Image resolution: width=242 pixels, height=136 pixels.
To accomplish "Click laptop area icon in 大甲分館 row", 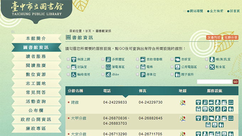I will [231, 119].
